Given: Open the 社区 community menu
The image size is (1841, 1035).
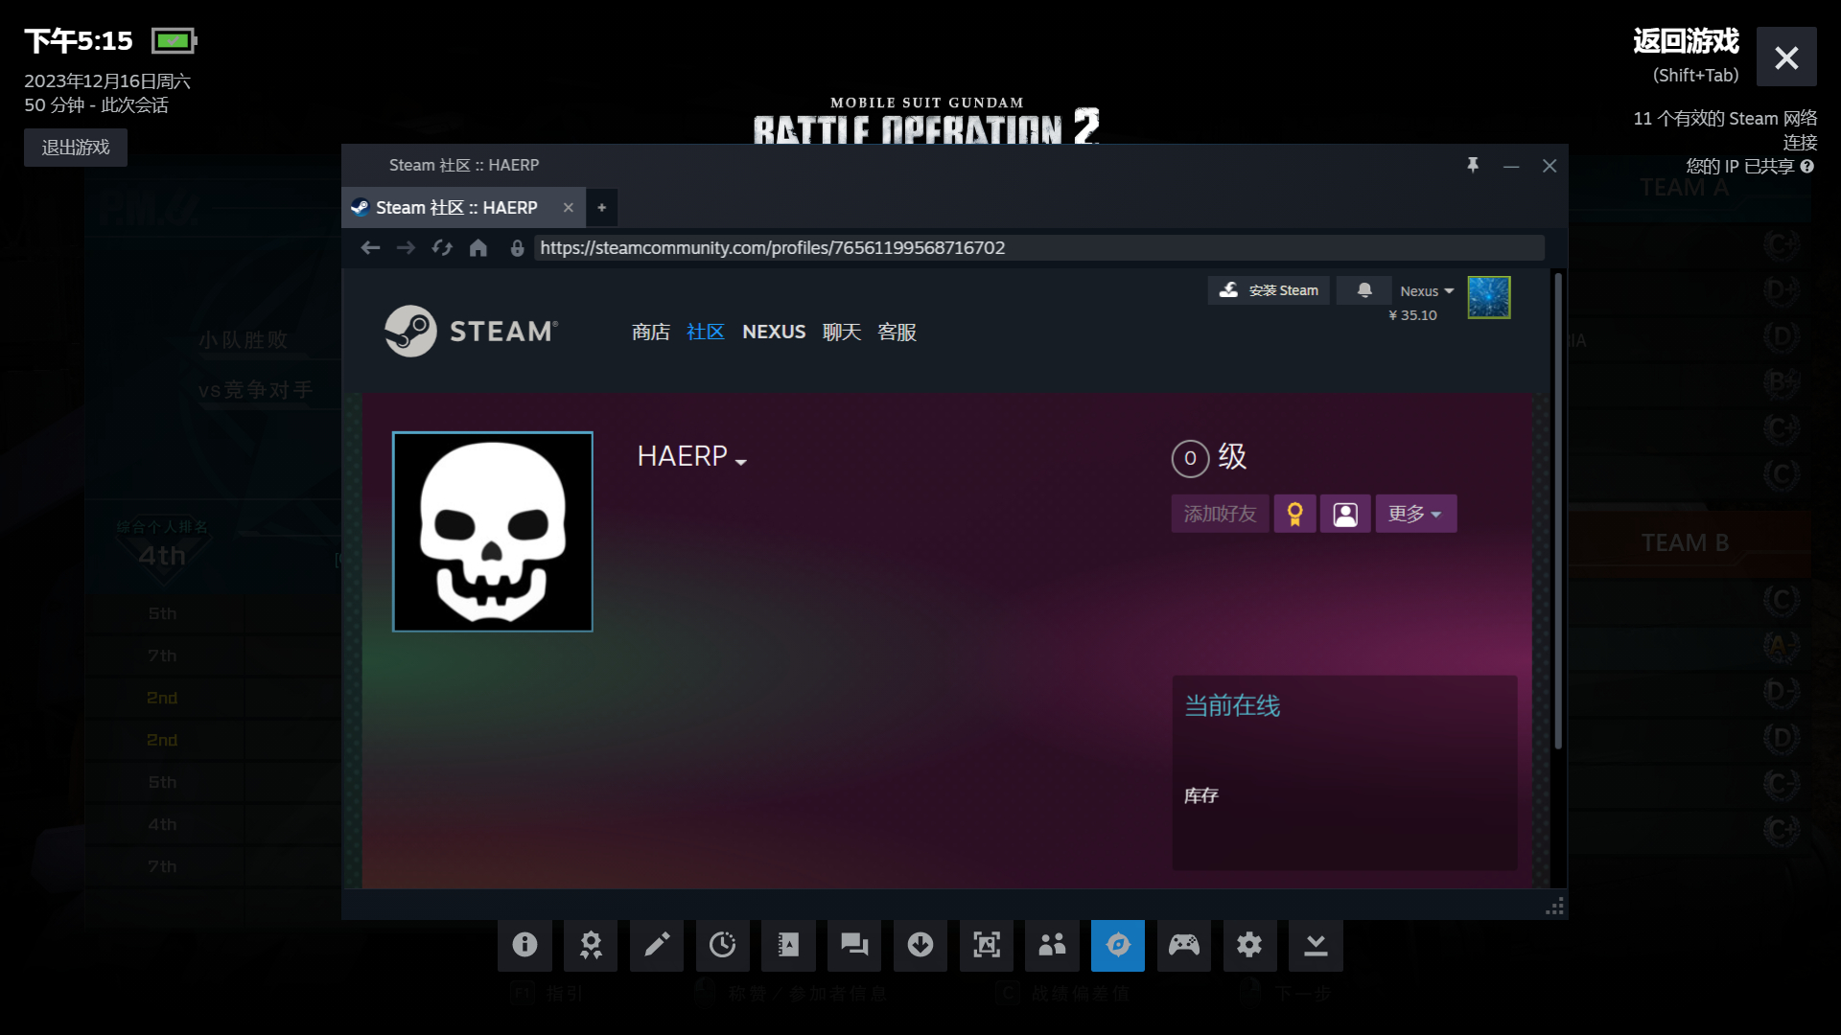Looking at the screenshot, I should 705,332.
